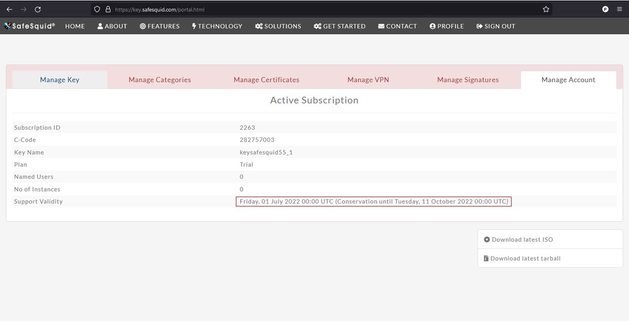Viewport: 629px width, 322px height.
Task: Sign out of the portal
Action: coord(496,26)
